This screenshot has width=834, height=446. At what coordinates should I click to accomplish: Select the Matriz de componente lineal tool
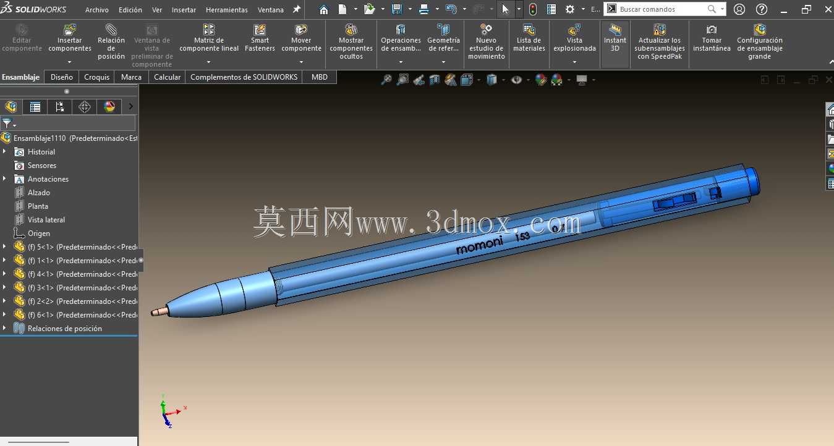(209, 38)
